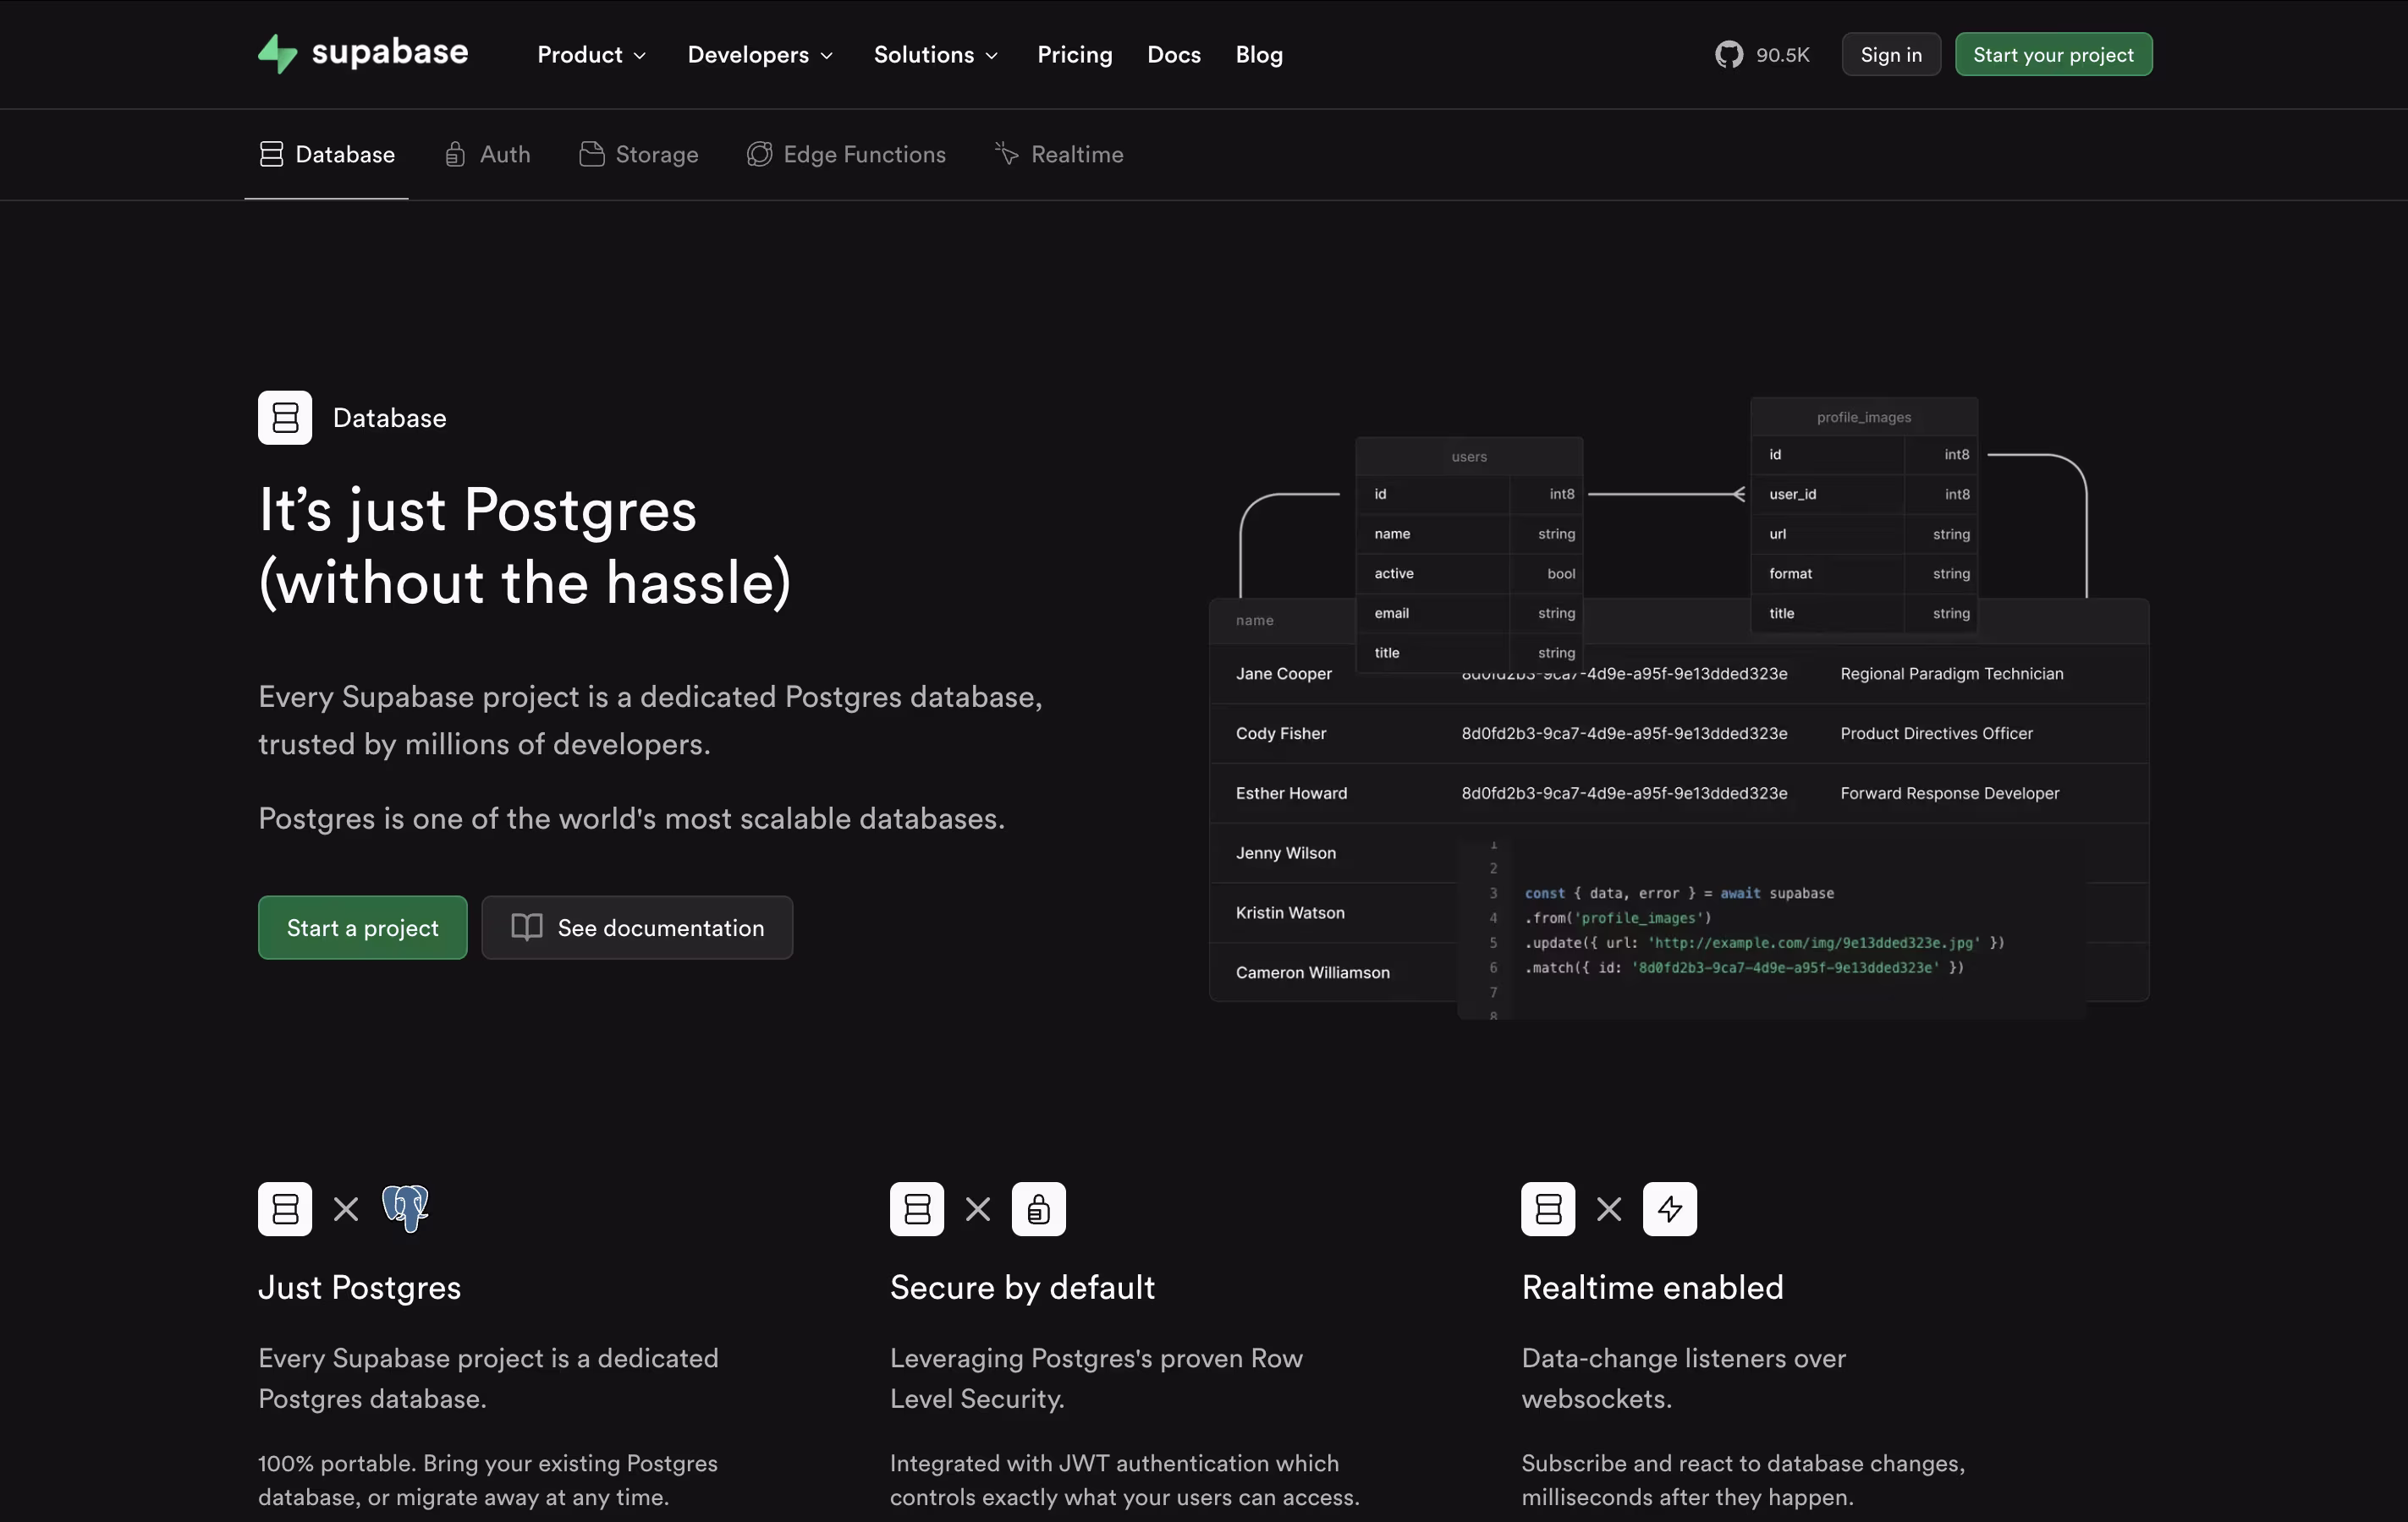Switch to the Realtime tab
Image resolution: width=2408 pixels, height=1522 pixels.
pos(1059,154)
